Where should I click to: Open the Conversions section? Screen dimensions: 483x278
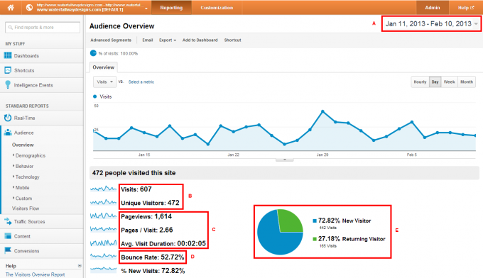click(x=26, y=251)
